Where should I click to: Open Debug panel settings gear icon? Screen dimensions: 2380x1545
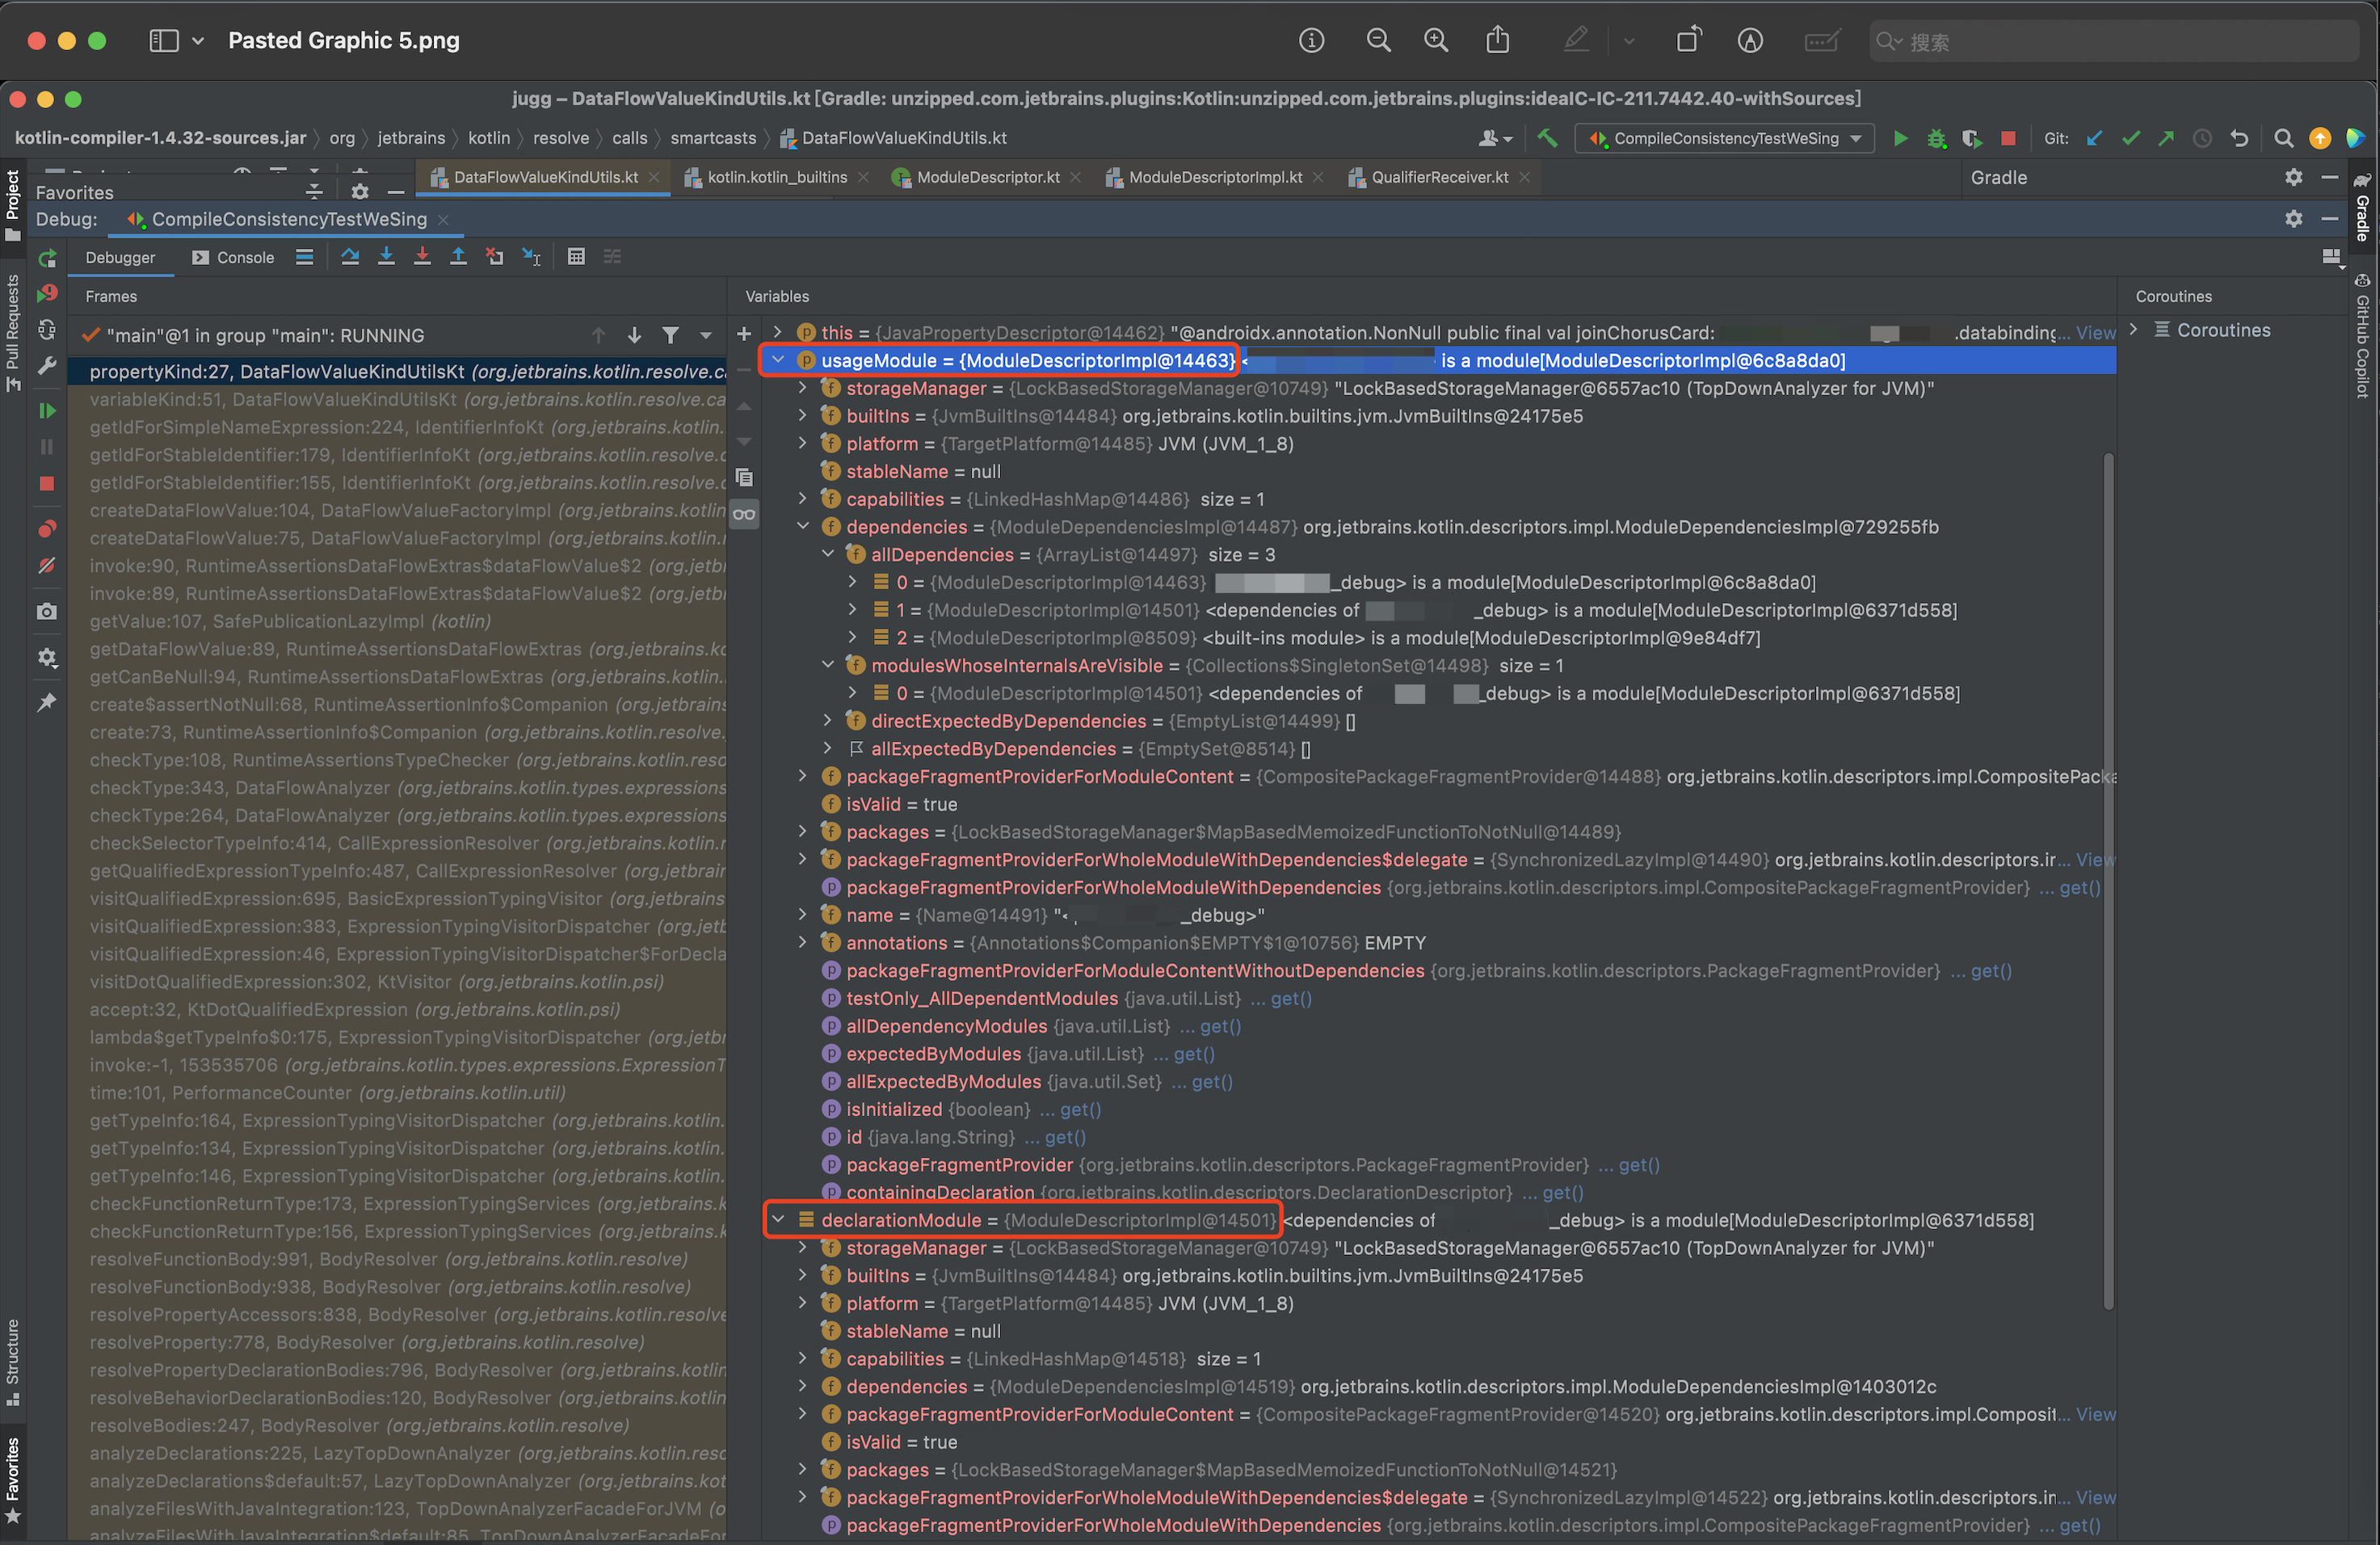2294,219
